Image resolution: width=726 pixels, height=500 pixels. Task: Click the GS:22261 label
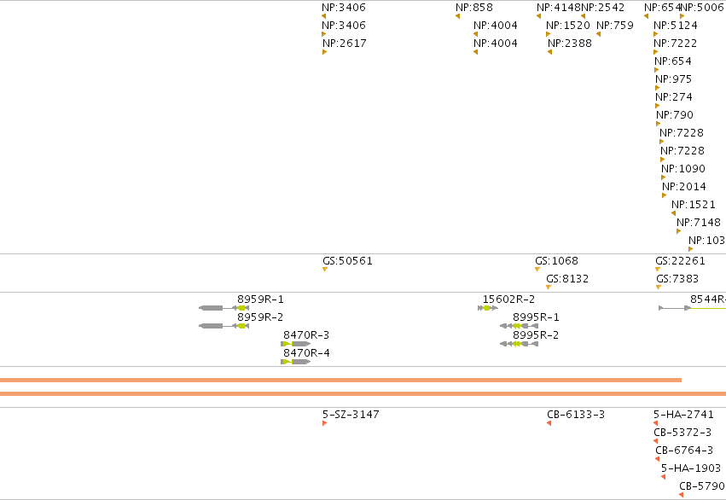tap(680, 261)
